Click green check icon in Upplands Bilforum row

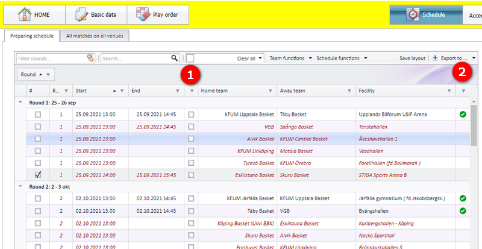pos(463,115)
